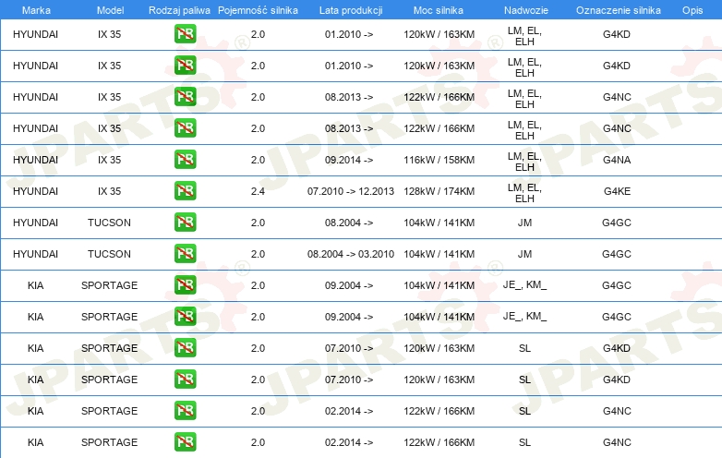Click fuel icon in first Hyundai IX 35 row
Image resolution: width=722 pixels, height=458 pixels.
coord(186,34)
